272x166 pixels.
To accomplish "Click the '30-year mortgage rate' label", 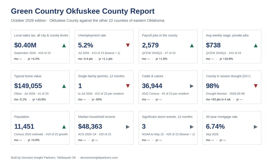I will pyautogui.click(x=222, y=117).
